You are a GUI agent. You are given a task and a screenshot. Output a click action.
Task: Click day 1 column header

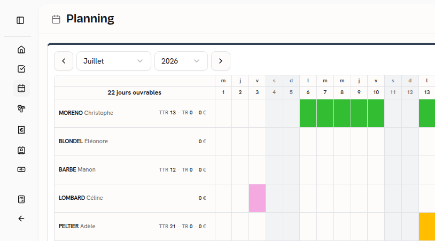tap(223, 92)
